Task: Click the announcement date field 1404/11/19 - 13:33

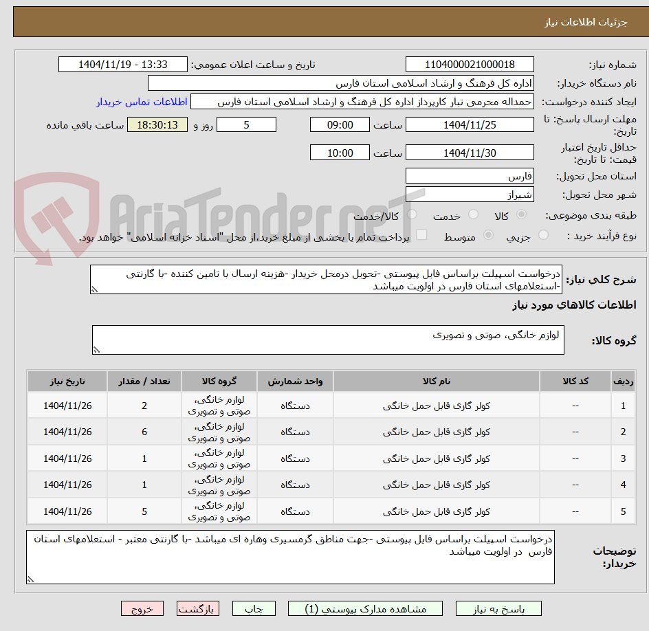Action: 123,65
